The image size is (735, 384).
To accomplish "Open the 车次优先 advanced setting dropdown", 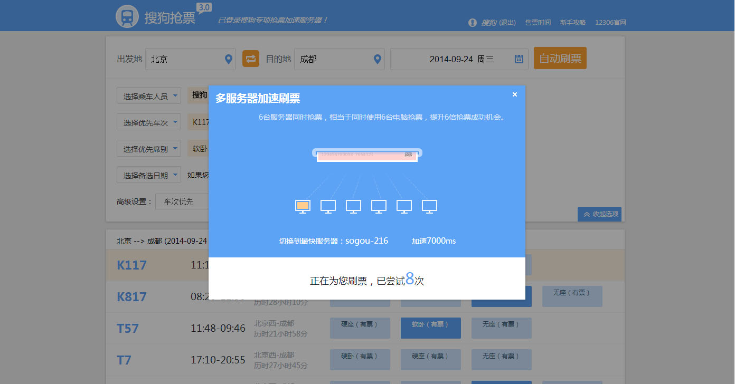I will click(182, 201).
